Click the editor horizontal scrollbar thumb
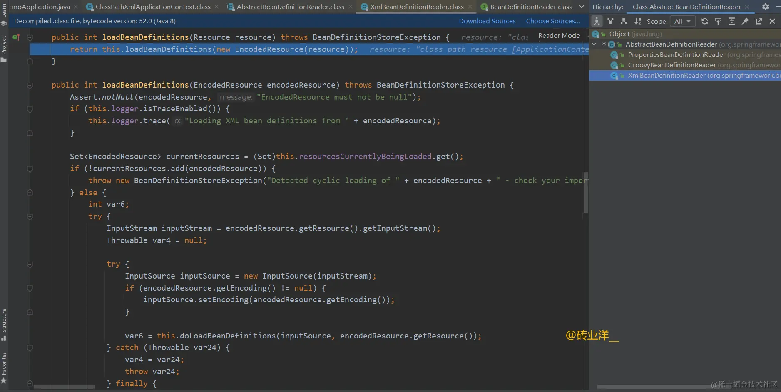781x392 pixels. pyautogui.click(x=64, y=387)
